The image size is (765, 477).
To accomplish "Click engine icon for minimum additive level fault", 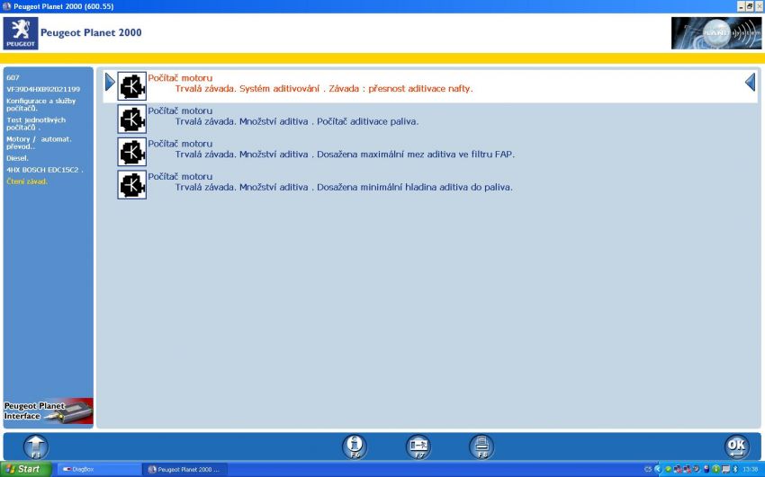I will pyautogui.click(x=132, y=184).
